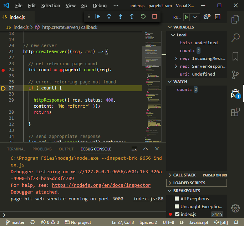Open the Bookmarks view in activity bar
The image size is (244, 226).
coord(235,56)
